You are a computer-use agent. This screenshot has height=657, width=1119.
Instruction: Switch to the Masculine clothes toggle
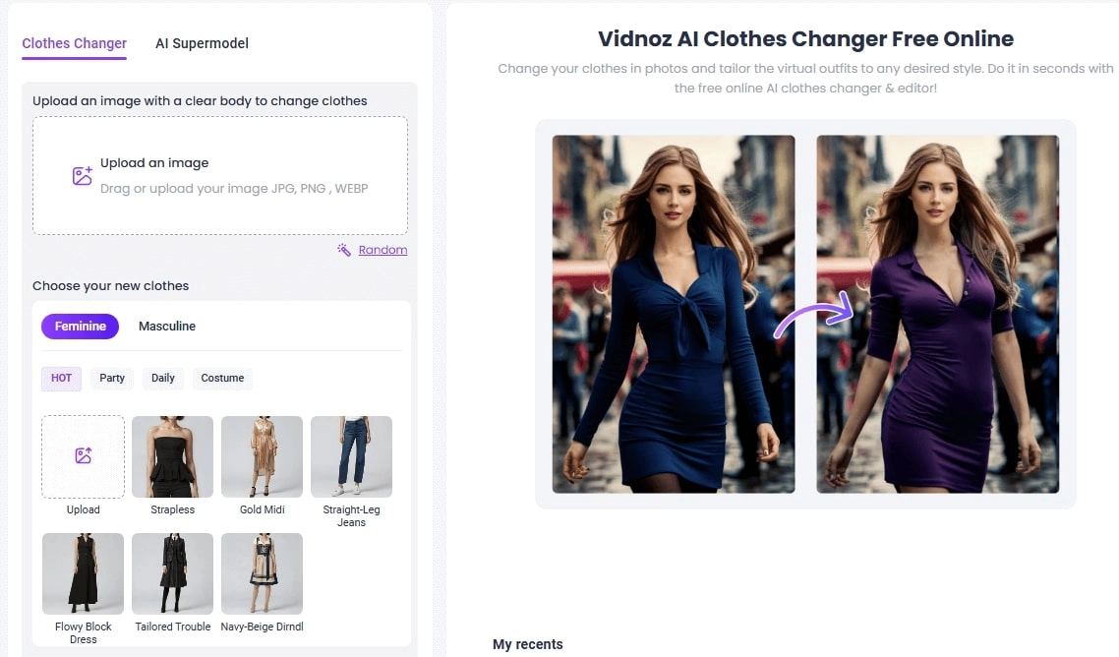tap(167, 327)
